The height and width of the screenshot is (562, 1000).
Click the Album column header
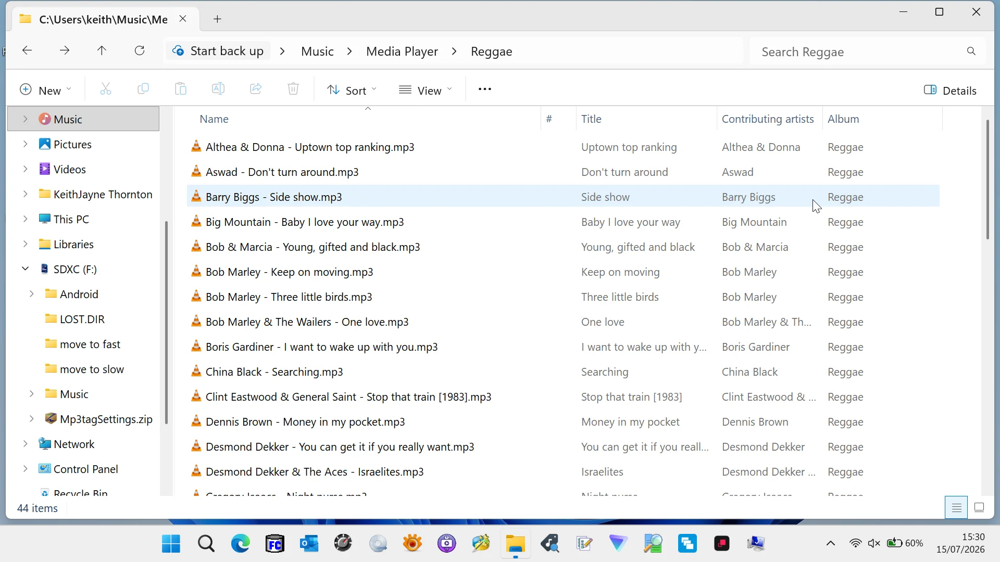[x=882, y=119]
